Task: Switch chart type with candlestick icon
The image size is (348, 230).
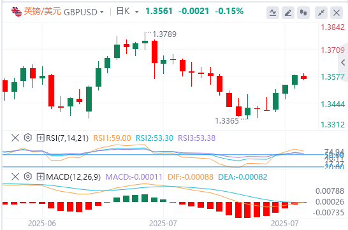Action: tap(303, 13)
